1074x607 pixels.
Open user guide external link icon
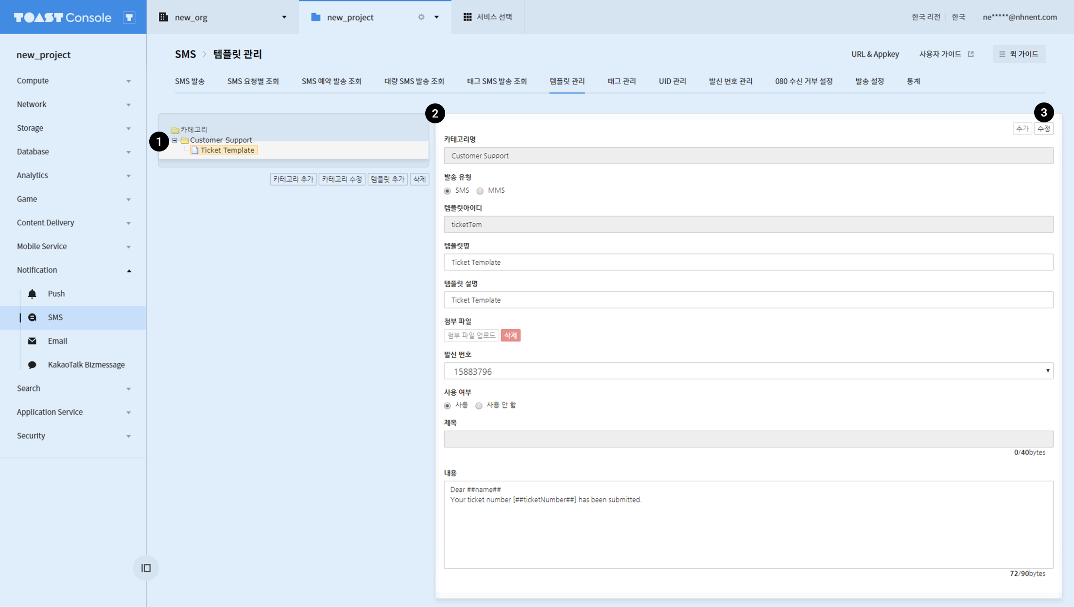tap(971, 54)
